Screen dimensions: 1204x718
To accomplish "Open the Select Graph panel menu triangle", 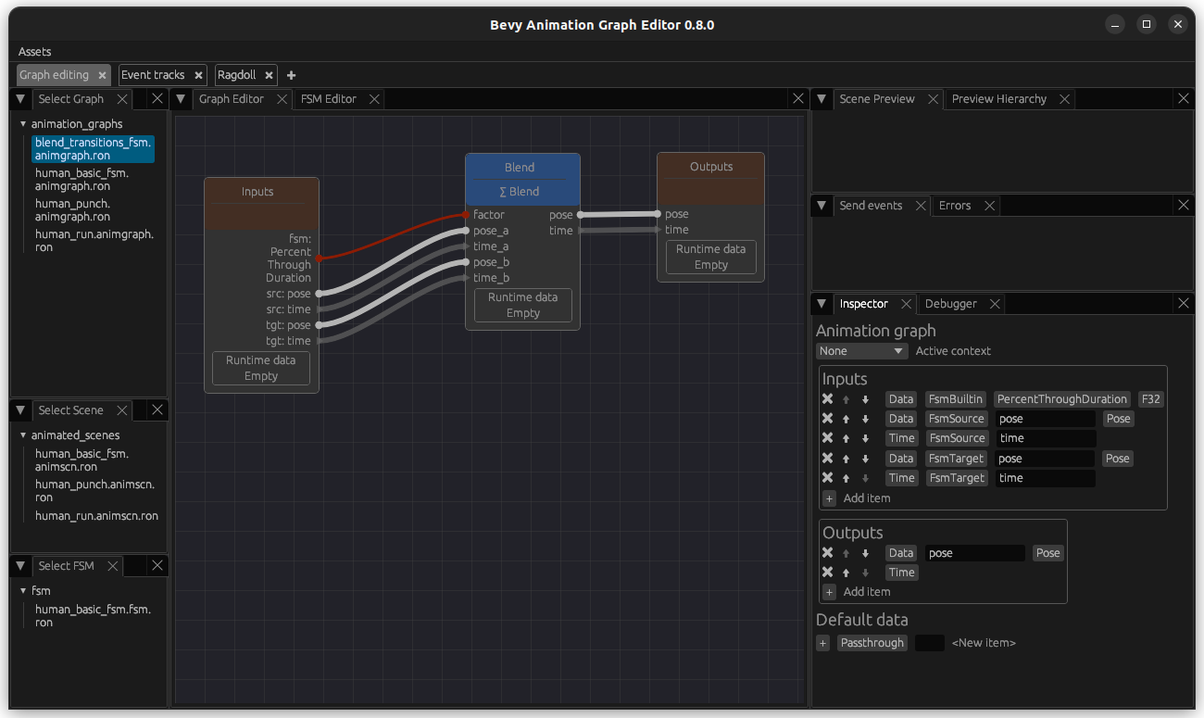I will (20, 98).
